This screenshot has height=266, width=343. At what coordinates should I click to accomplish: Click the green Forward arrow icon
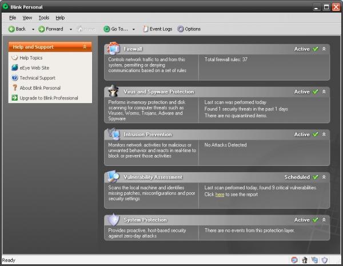pyautogui.click(x=41, y=29)
